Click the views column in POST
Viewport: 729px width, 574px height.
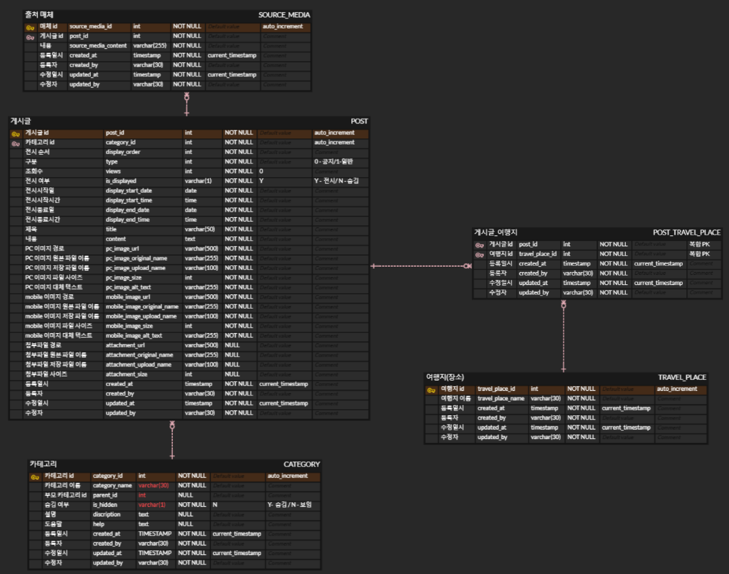[113, 172]
